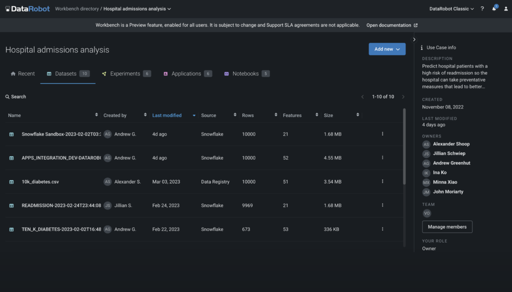Click dataset icon for APPS_INTEGRATION_DEV row
Viewport: 512px width, 292px height.
[11, 158]
